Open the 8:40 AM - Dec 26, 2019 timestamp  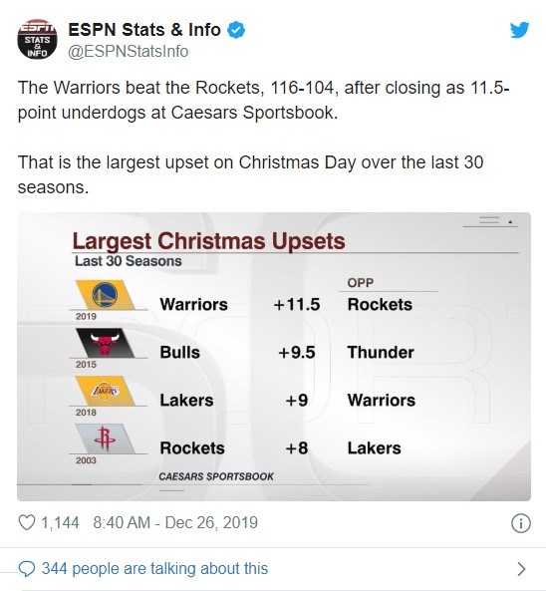(x=175, y=523)
